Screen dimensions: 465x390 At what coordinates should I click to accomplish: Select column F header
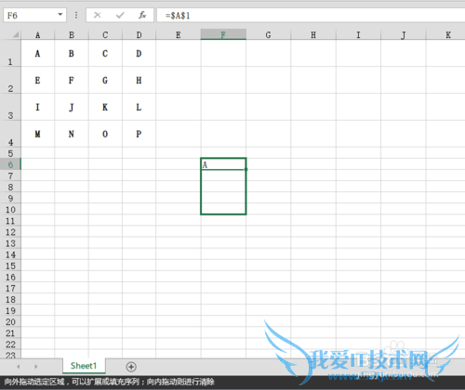point(223,34)
